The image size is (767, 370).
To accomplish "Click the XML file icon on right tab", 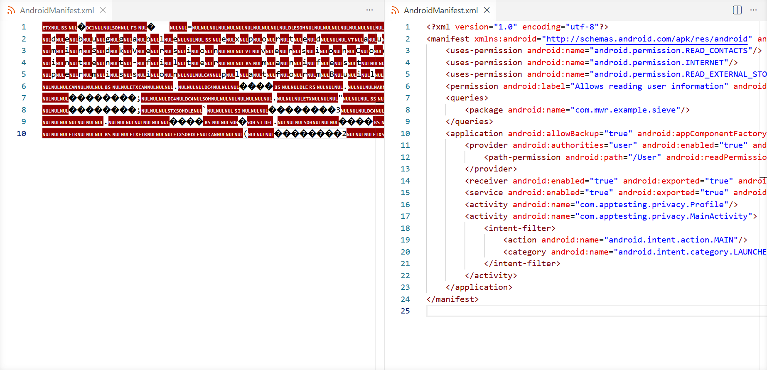I will coord(395,10).
